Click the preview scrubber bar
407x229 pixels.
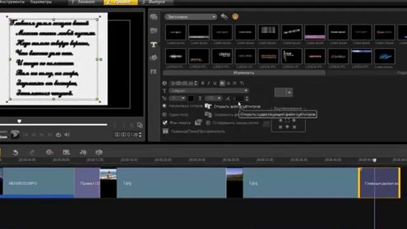pyautogui.click(x=53, y=125)
